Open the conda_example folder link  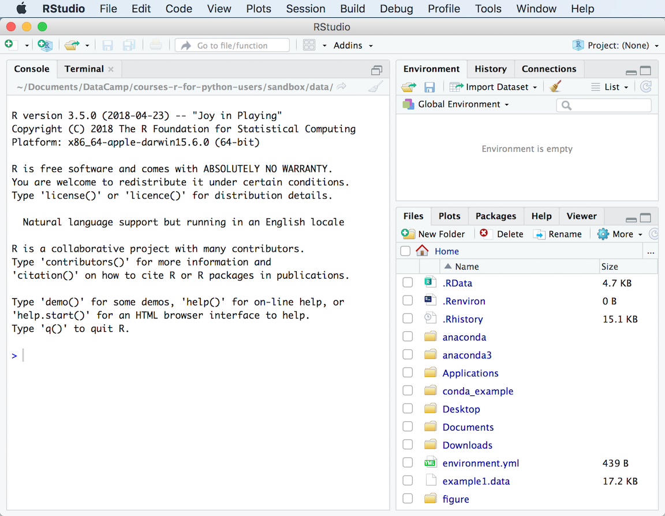pyautogui.click(x=477, y=391)
